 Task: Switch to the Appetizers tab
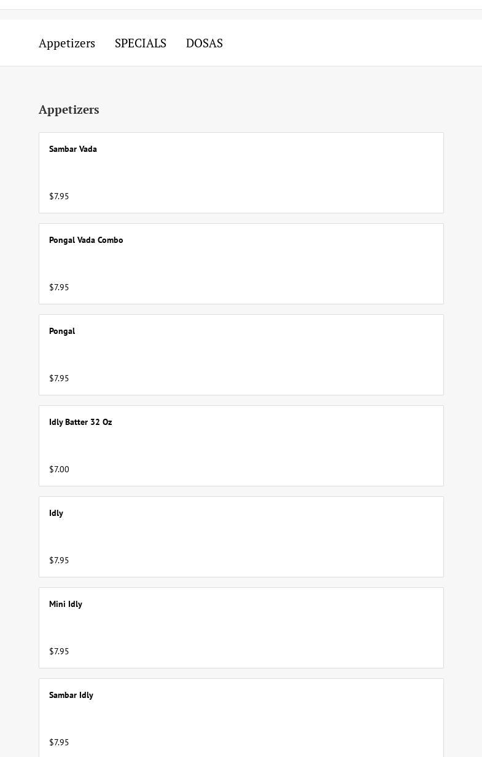67,43
